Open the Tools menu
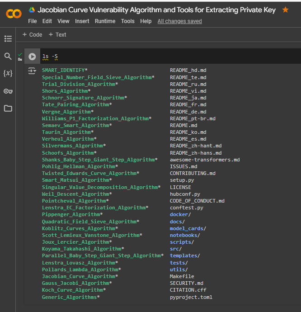This screenshot has height=312, width=301. (x=128, y=21)
